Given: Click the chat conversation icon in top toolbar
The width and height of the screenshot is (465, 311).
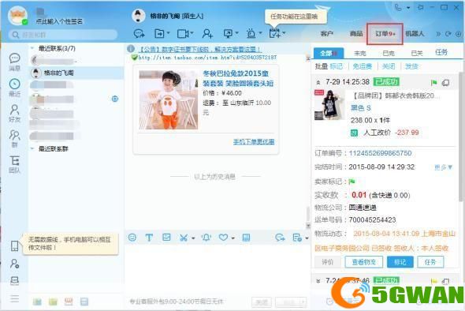Looking at the screenshot, I should click(x=139, y=34).
